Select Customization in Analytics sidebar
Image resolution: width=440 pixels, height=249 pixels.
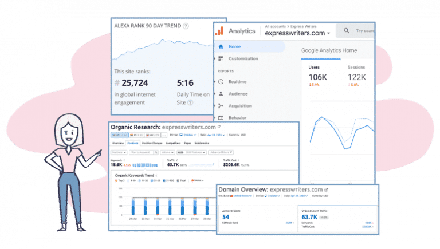click(243, 58)
